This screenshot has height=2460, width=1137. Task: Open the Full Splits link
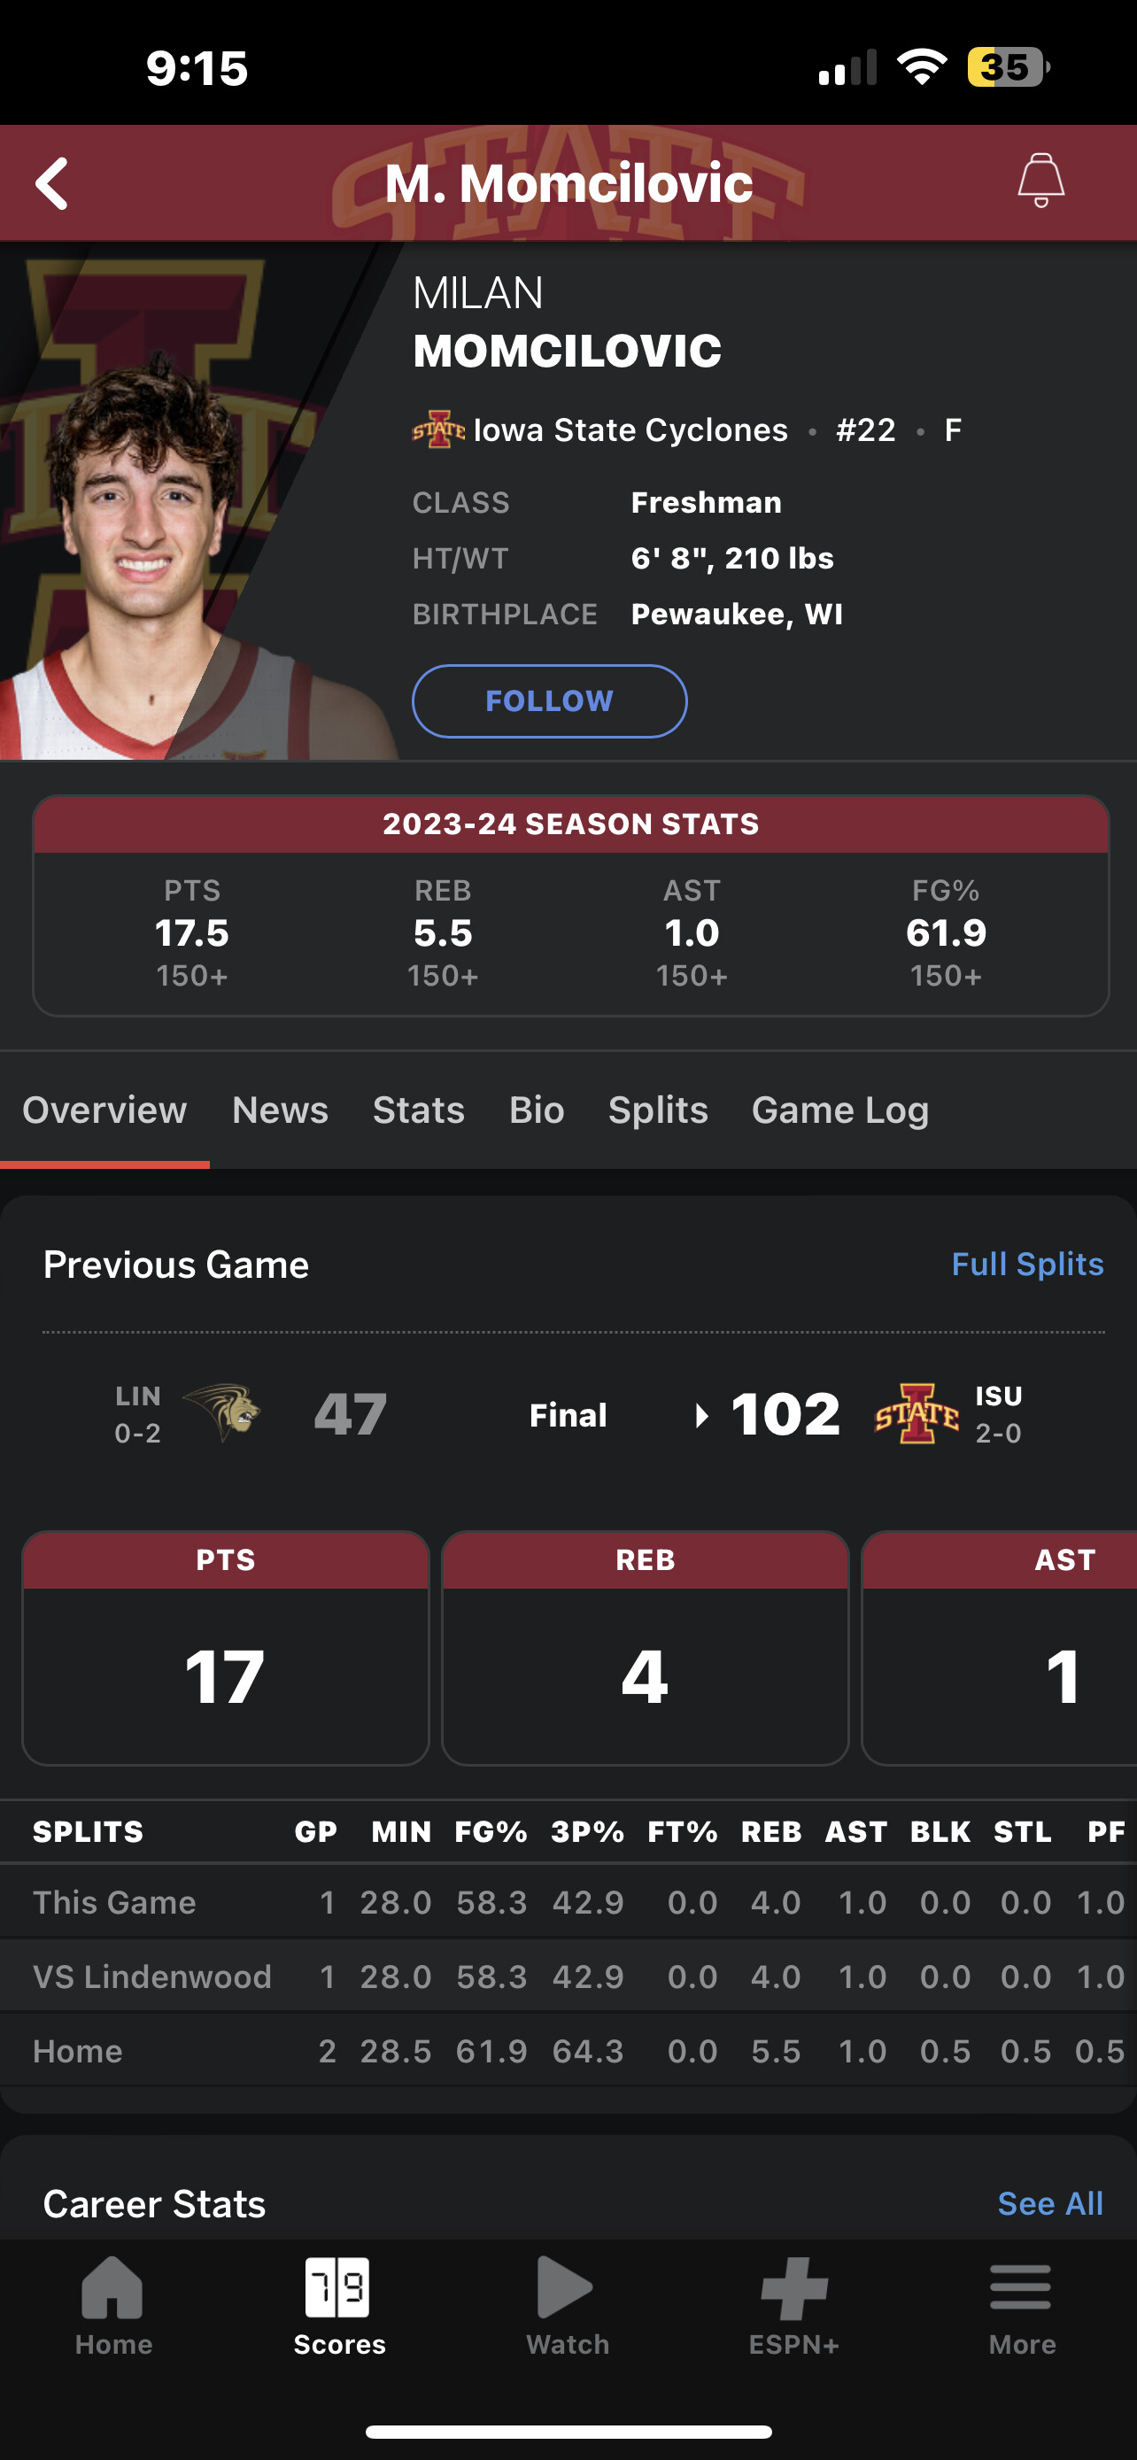[1026, 1265]
